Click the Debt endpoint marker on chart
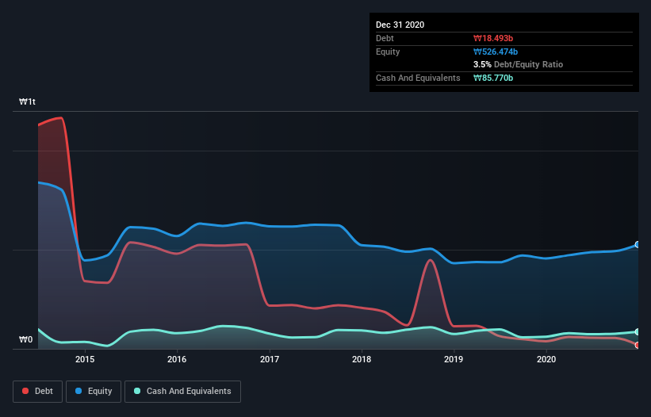Viewport: 651px width, 417px height. (x=638, y=345)
